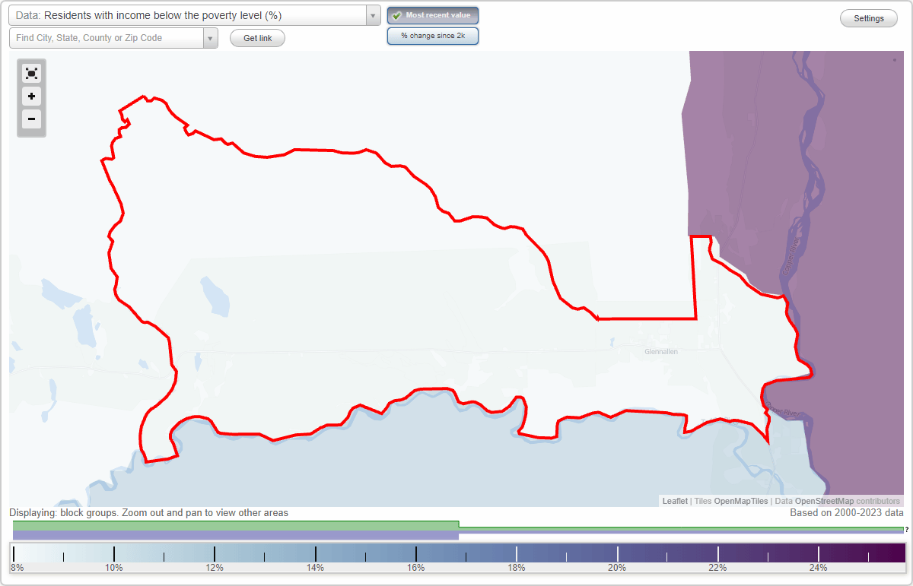The width and height of the screenshot is (913, 586).
Task: Click the 'Based on 2000-2023 data' text
Action: (847, 513)
